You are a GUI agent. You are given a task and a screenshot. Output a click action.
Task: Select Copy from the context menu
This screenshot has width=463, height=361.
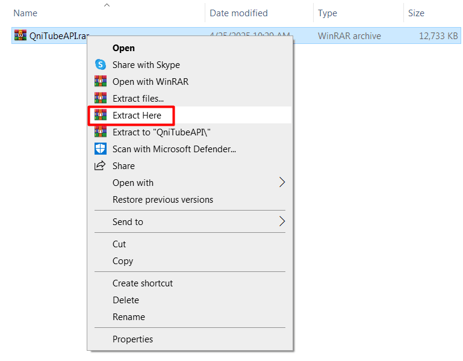[x=189, y=261]
